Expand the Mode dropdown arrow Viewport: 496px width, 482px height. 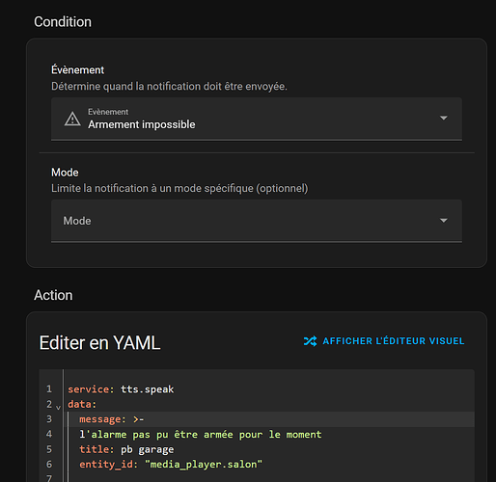click(444, 221)
